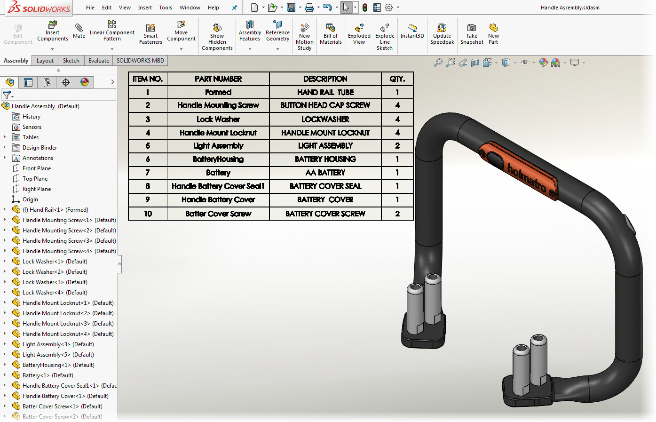Click Show Hidden Components
The height and width of the screenshot is (422, 656).
click(217, 36)
